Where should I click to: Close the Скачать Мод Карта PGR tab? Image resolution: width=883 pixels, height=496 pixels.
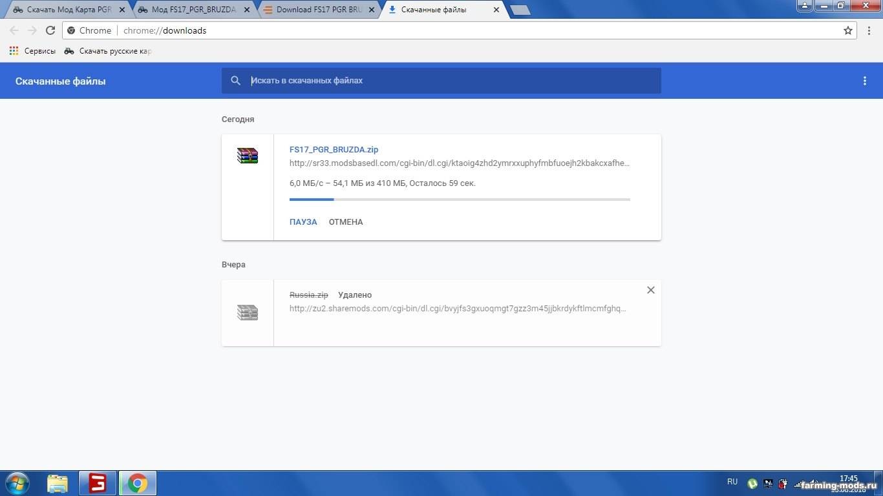click(x=122, y=10)
